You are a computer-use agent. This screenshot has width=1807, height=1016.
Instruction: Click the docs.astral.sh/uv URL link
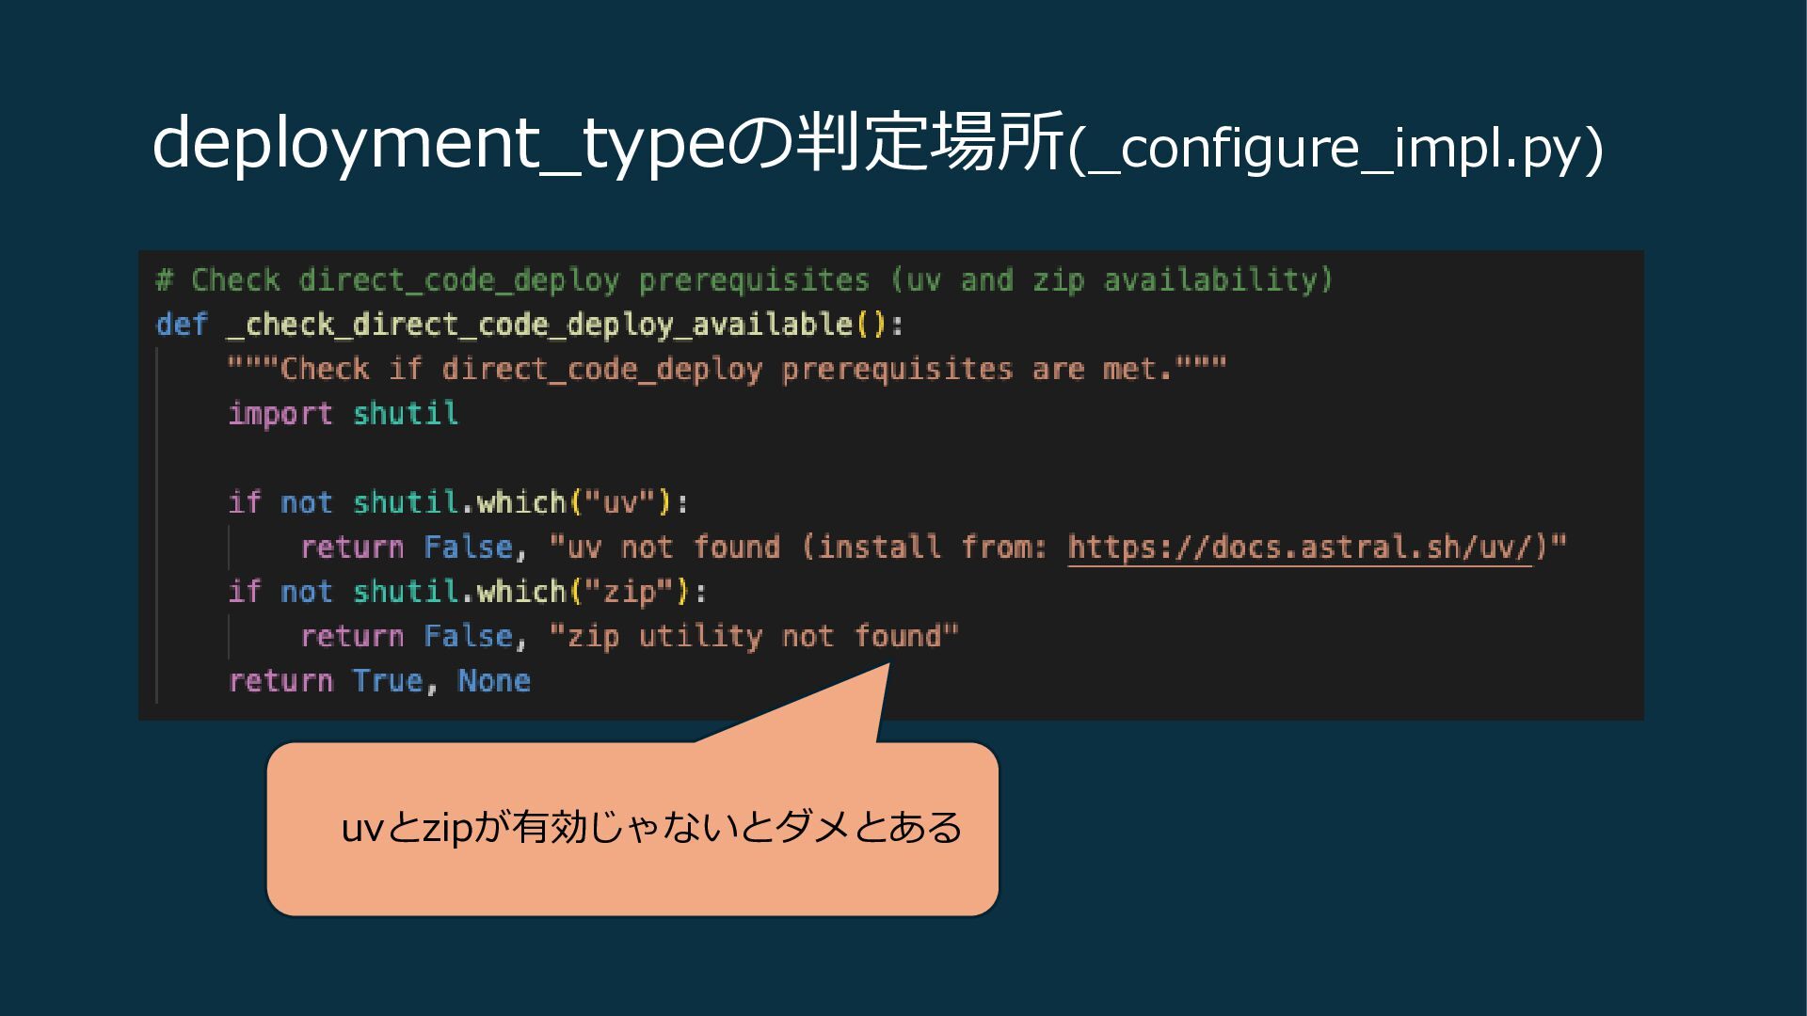click(x=1299, y=548)
